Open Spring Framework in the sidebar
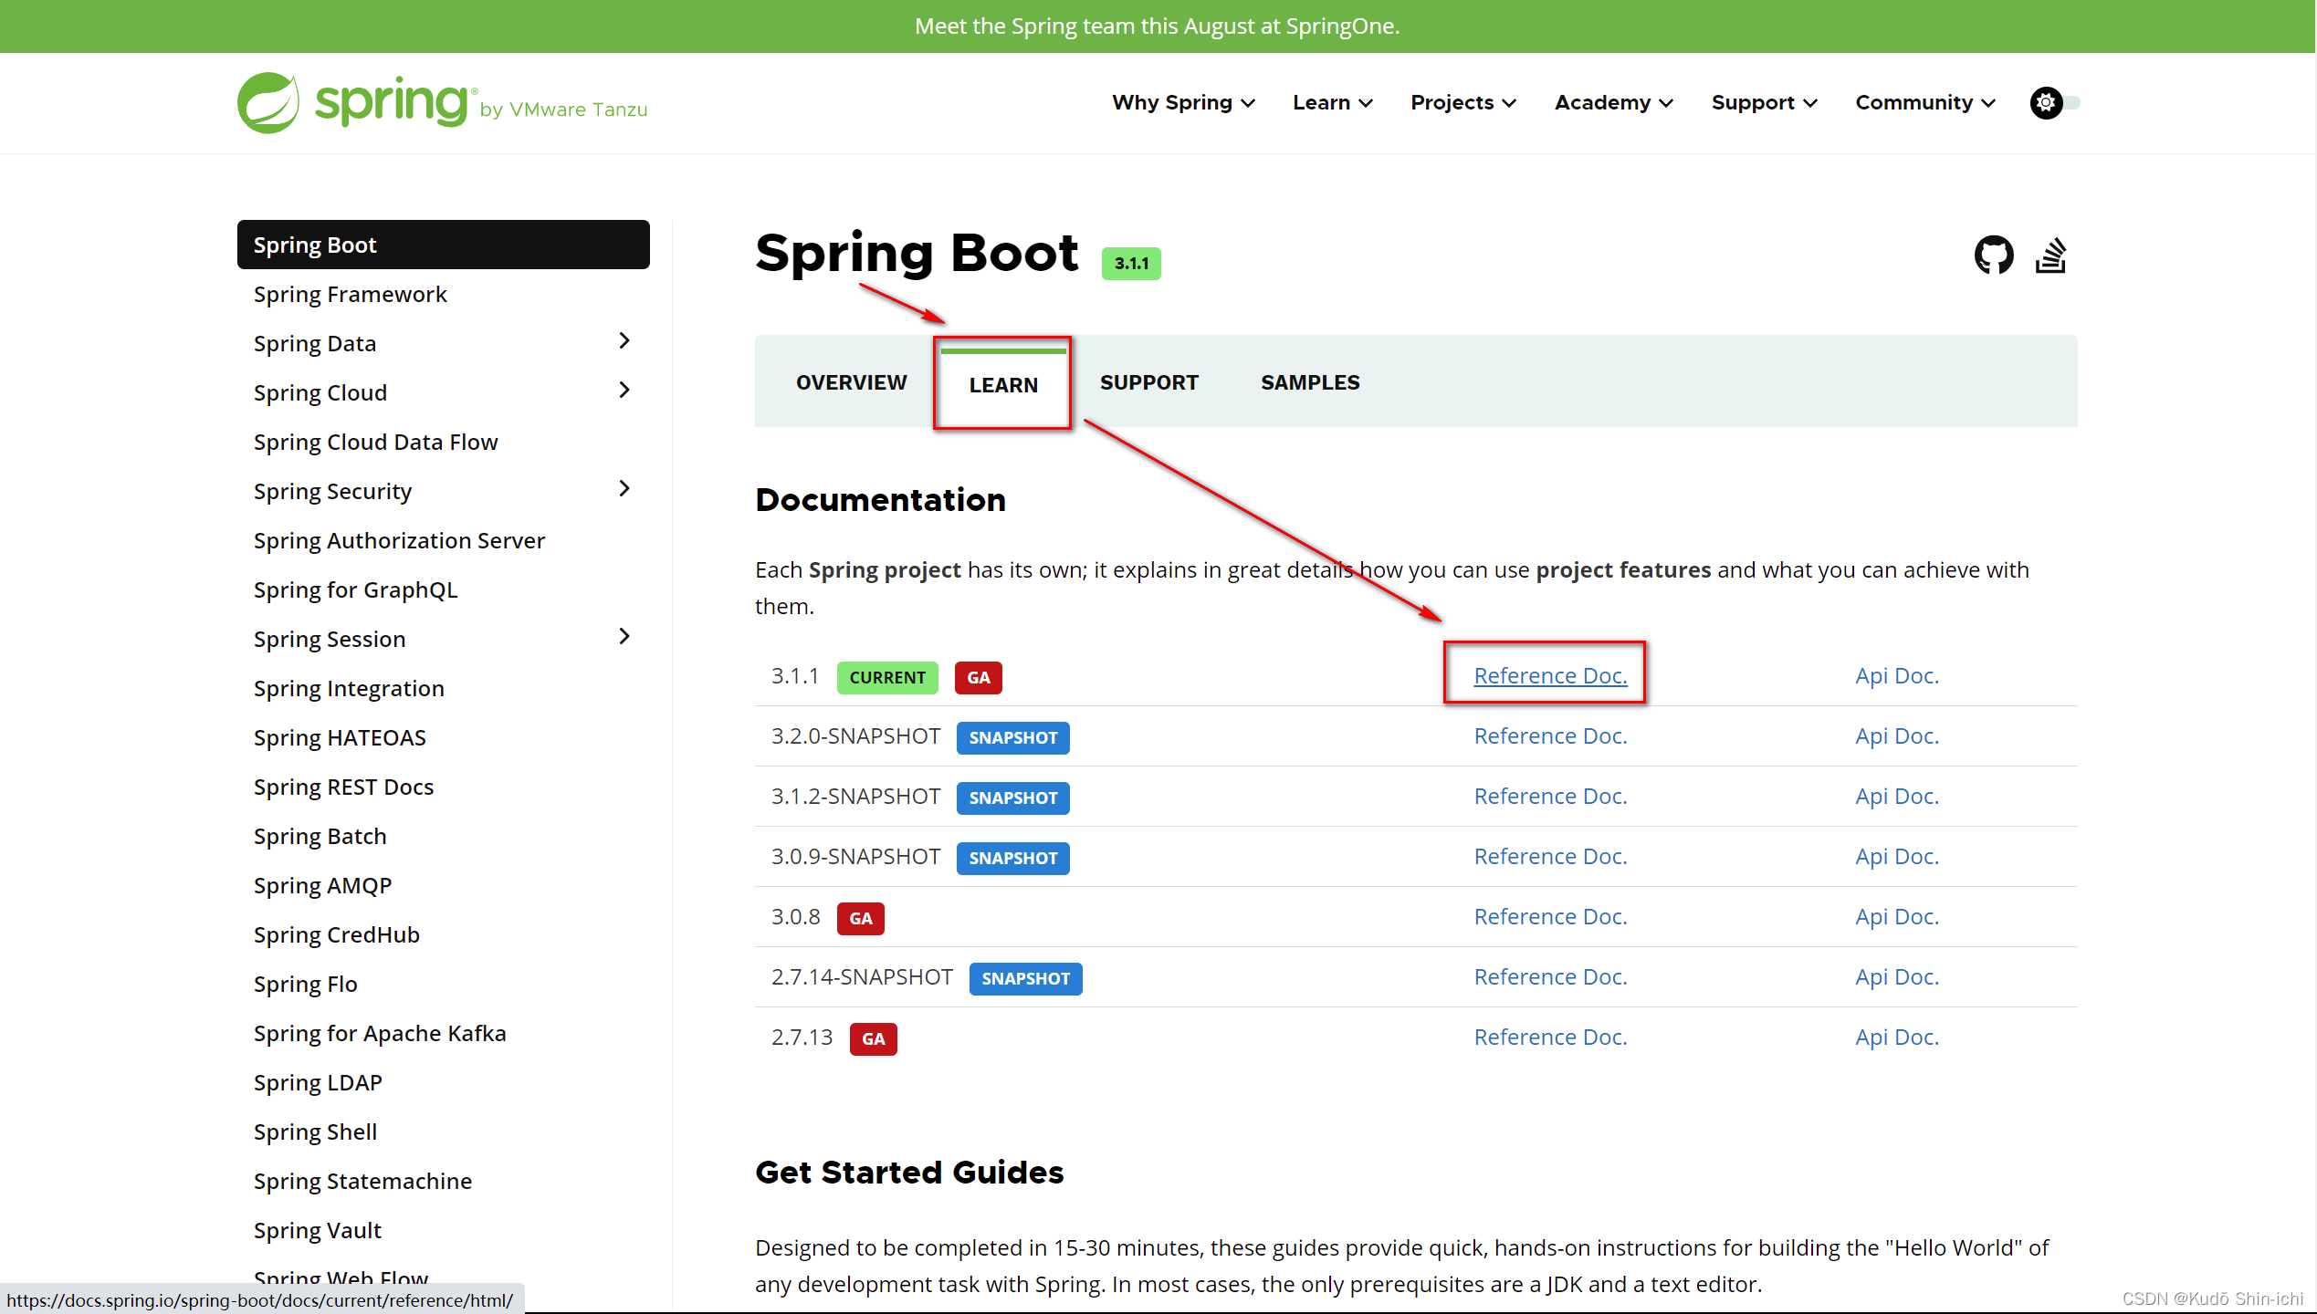 click(351, 294)
